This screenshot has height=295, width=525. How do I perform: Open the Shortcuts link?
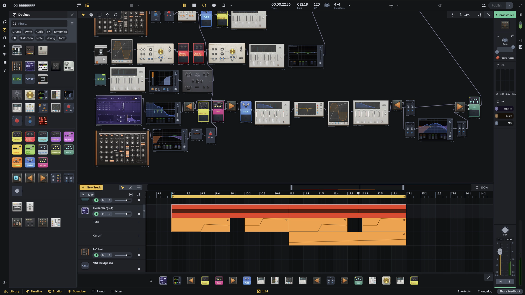[464, 291]
